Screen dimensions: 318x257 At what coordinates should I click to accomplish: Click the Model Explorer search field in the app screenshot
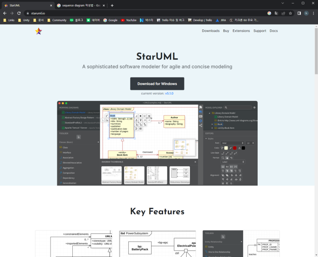238,107
